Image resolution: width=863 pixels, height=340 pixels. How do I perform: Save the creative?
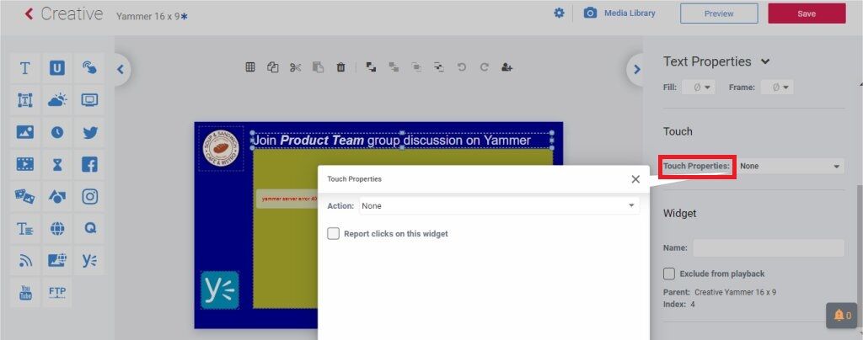(806, 13)
